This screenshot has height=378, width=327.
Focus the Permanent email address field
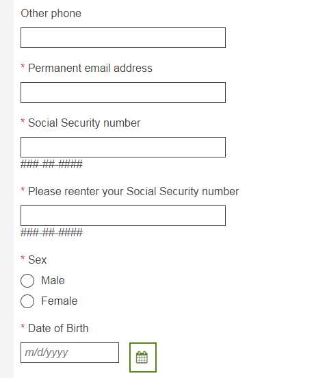[x=123, y=92]
